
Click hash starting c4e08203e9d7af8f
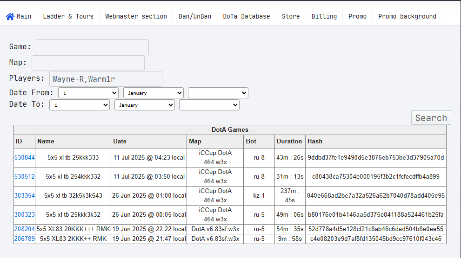376,239
